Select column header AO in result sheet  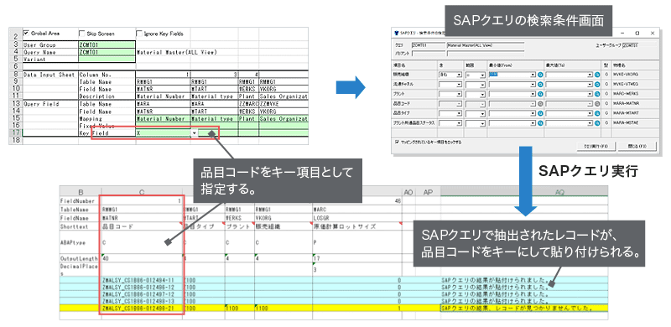[408, 193]
